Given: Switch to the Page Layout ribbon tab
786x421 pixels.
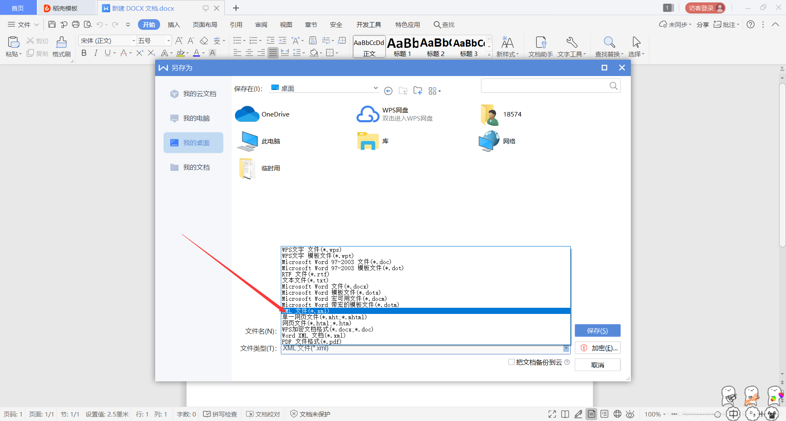Looking at the screenshot, I should (205, 25).
